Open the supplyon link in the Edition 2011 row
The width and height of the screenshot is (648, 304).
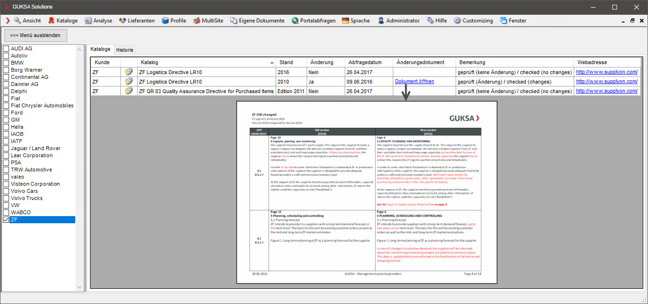click(x=607, y=91)
